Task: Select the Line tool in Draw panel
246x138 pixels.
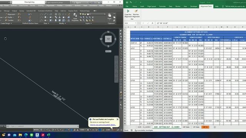Action: coord(42,14)
